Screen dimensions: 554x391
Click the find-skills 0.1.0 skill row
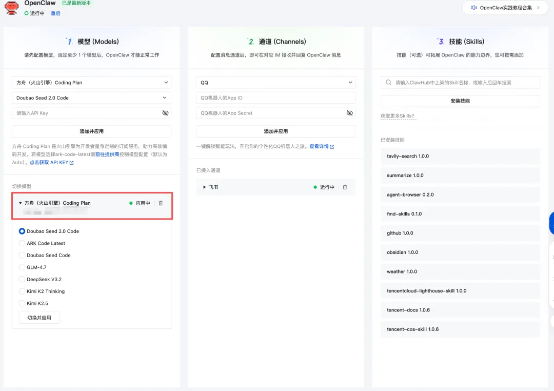click(x=460, y=214)
